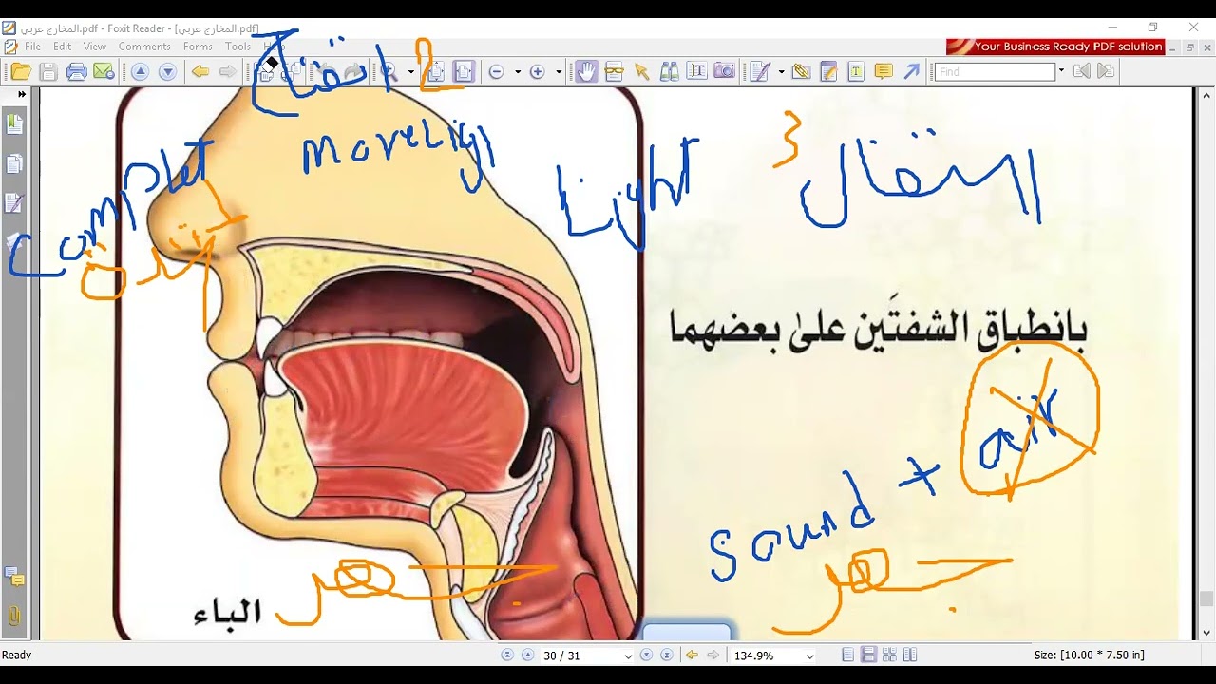Screen dimensions: 1216x684
Task: Switch to Facing pages layout
Action: coord(910,655)
